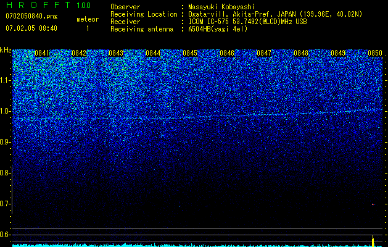
Task: Click the 0.8 frequency axis label
Action: [x=4, y=173]
